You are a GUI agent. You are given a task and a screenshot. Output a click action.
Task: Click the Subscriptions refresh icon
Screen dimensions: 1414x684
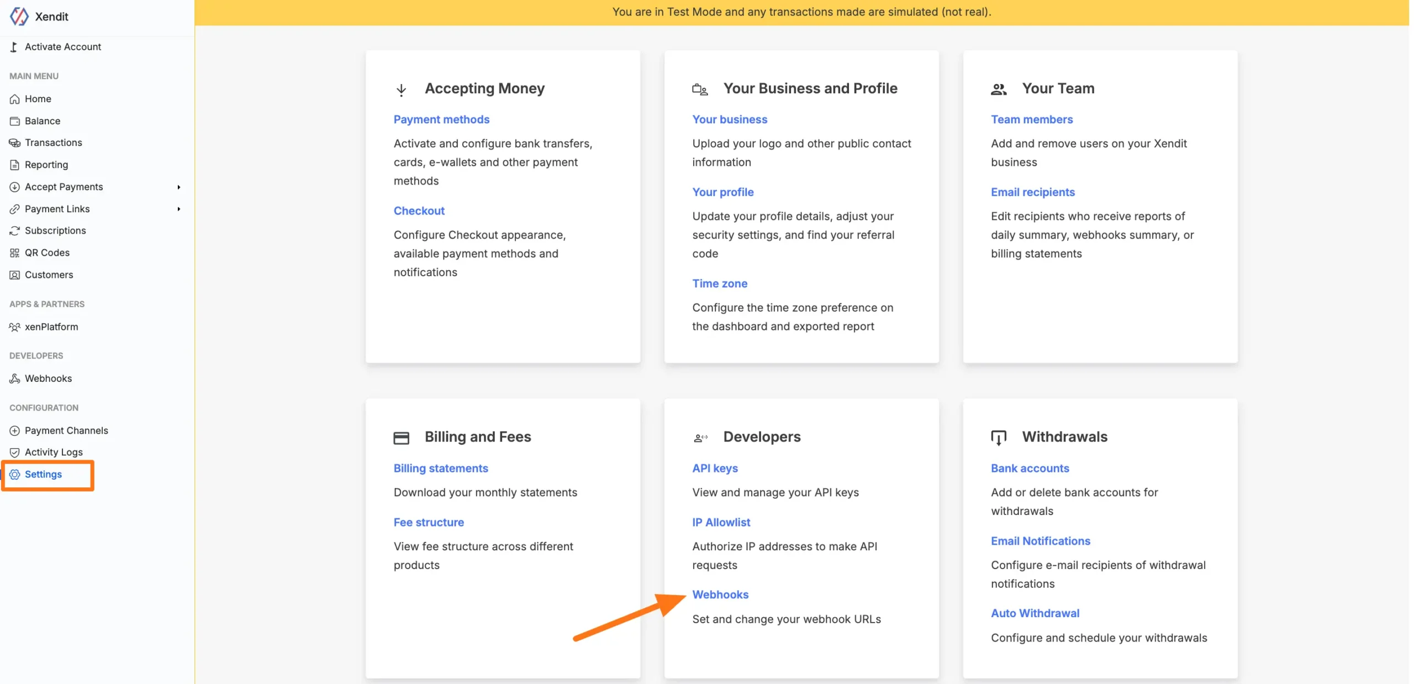pyautogui.click(x=15, y=231)
